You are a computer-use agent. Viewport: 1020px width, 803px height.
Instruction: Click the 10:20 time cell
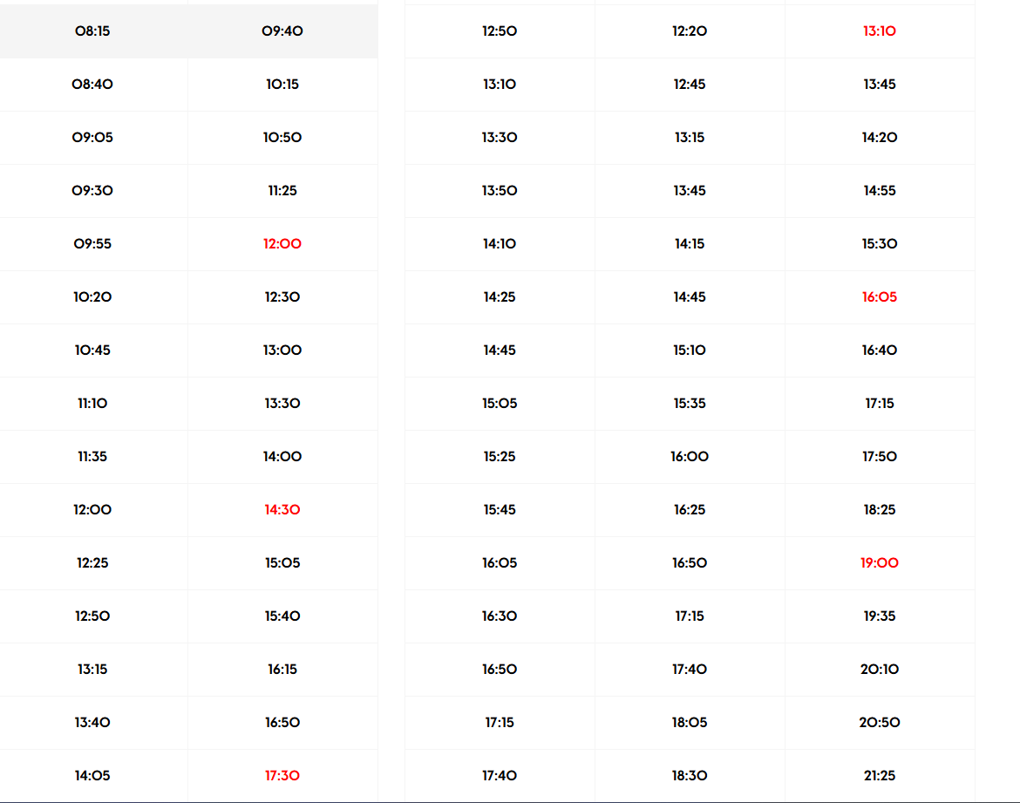click(92, 297)
